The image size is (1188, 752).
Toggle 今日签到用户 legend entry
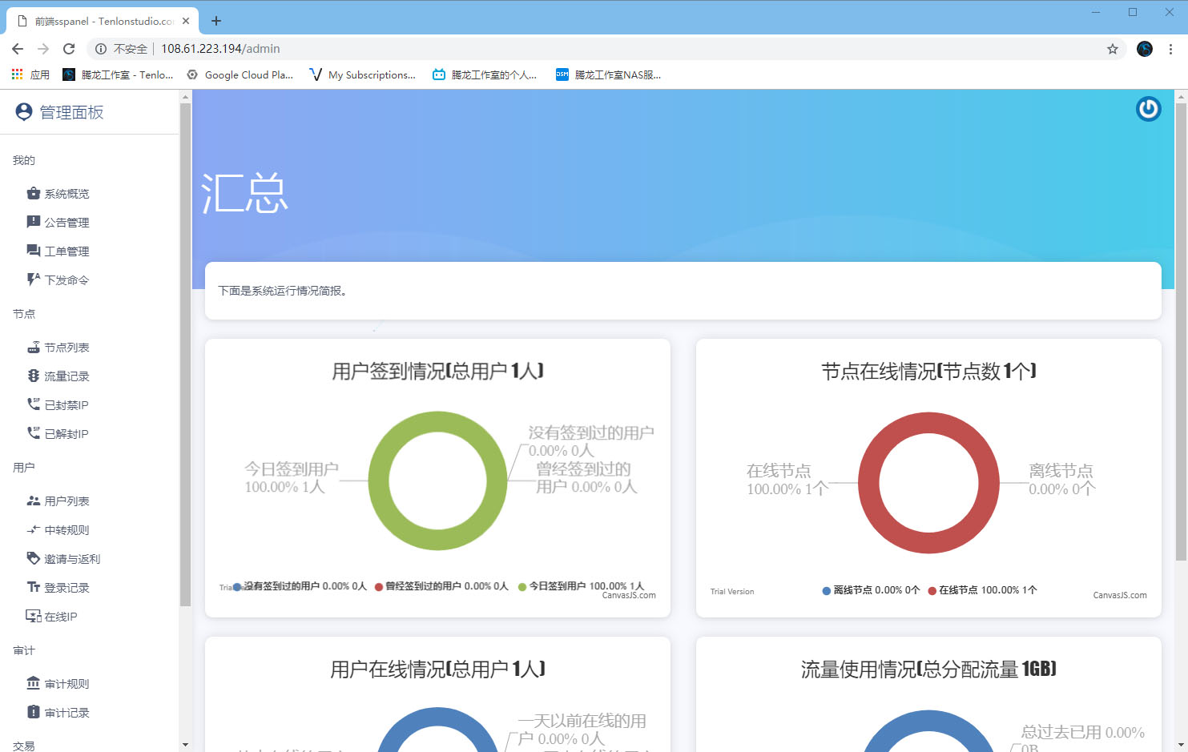click(581, 586)
